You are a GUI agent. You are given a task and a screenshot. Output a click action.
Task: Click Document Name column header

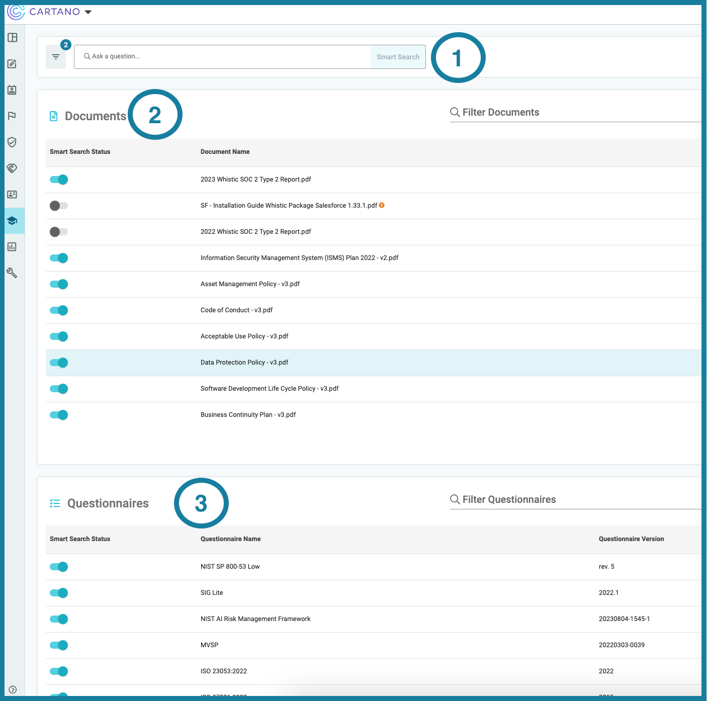(225, 152)
